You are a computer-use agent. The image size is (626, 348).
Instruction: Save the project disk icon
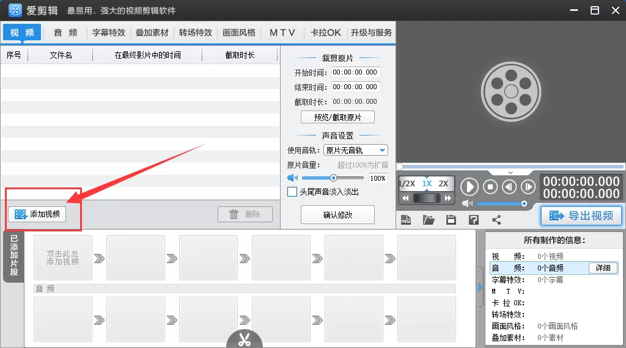pos(451,220)
